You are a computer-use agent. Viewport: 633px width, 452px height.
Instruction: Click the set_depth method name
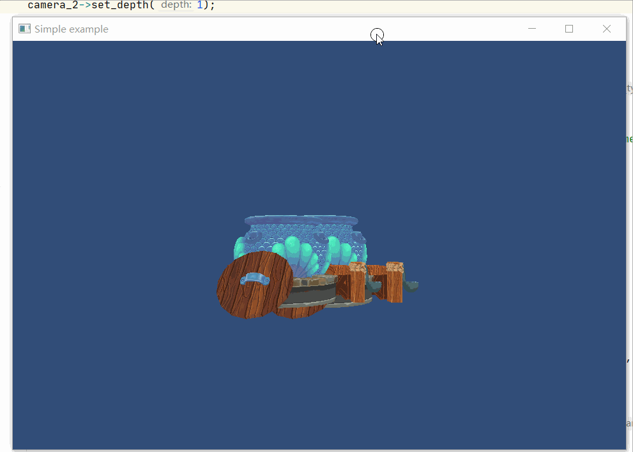point(120,5)
